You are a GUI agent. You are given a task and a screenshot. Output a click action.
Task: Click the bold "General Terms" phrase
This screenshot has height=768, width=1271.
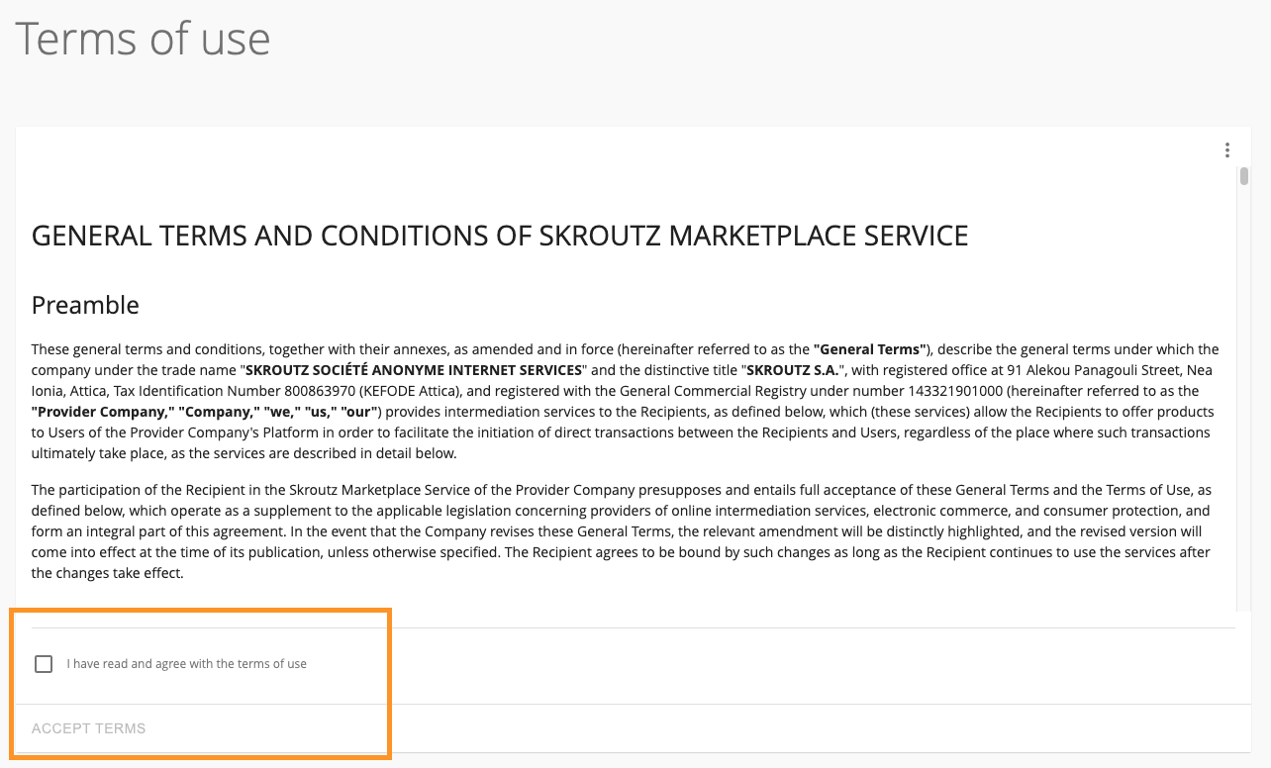pyautogui.click(x=870, y=349)
